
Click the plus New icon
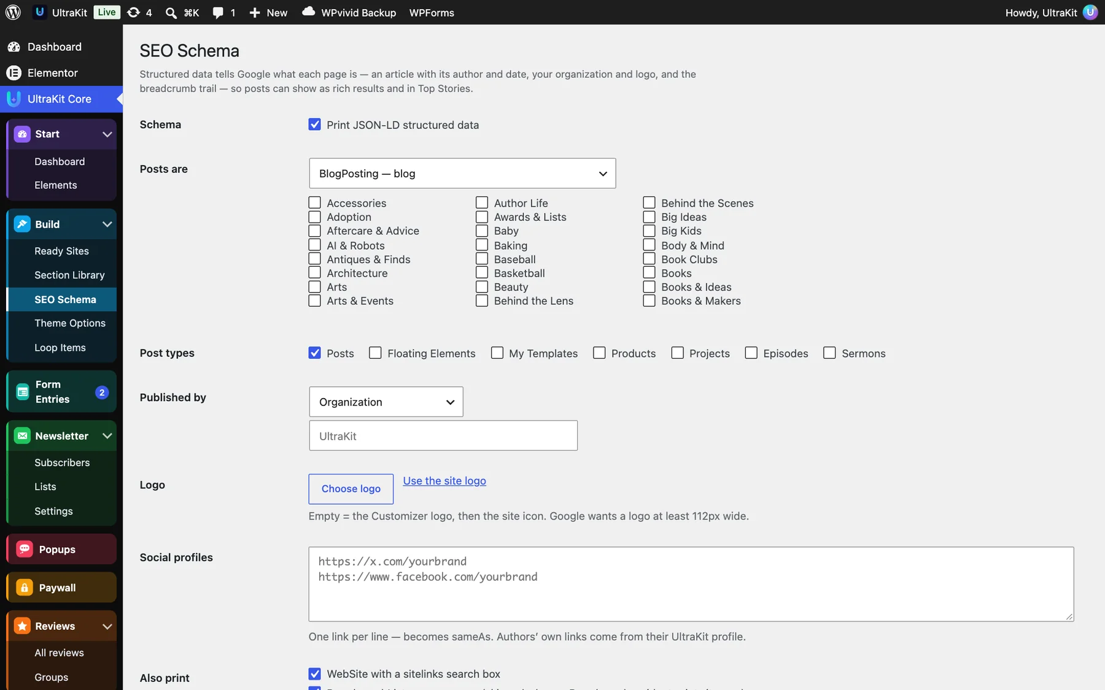(255, 13)
